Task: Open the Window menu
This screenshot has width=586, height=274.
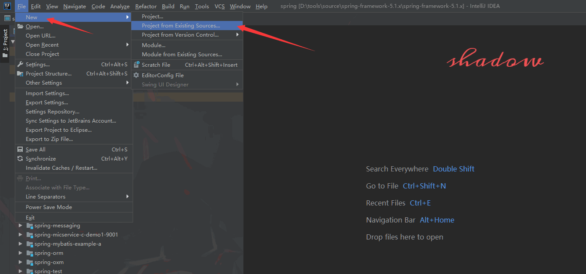Action: (x=240, y=6)
